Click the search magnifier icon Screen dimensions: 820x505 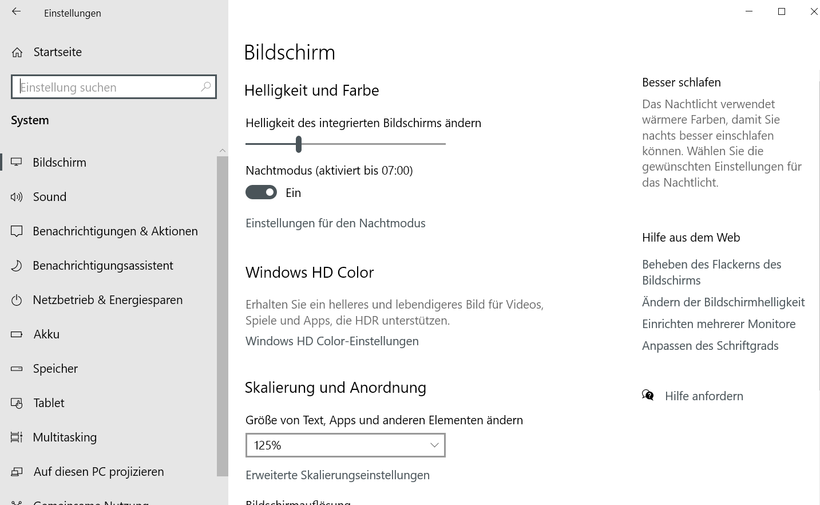pos(206,87)
